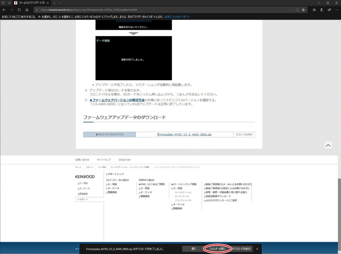Show tab previews chevron
Image resolution: width=341 pixels, height=254 pixels.
[60, 3]
